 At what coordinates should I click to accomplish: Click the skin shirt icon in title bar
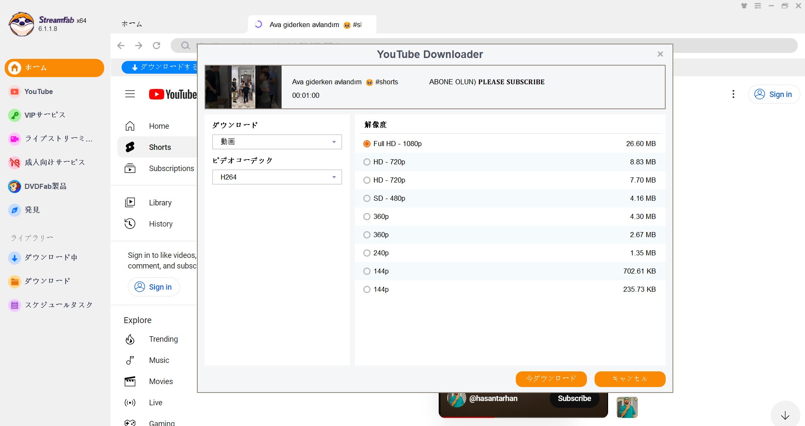[744, 6]
